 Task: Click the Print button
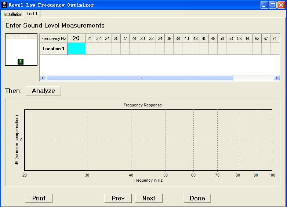tap(39, 198)
